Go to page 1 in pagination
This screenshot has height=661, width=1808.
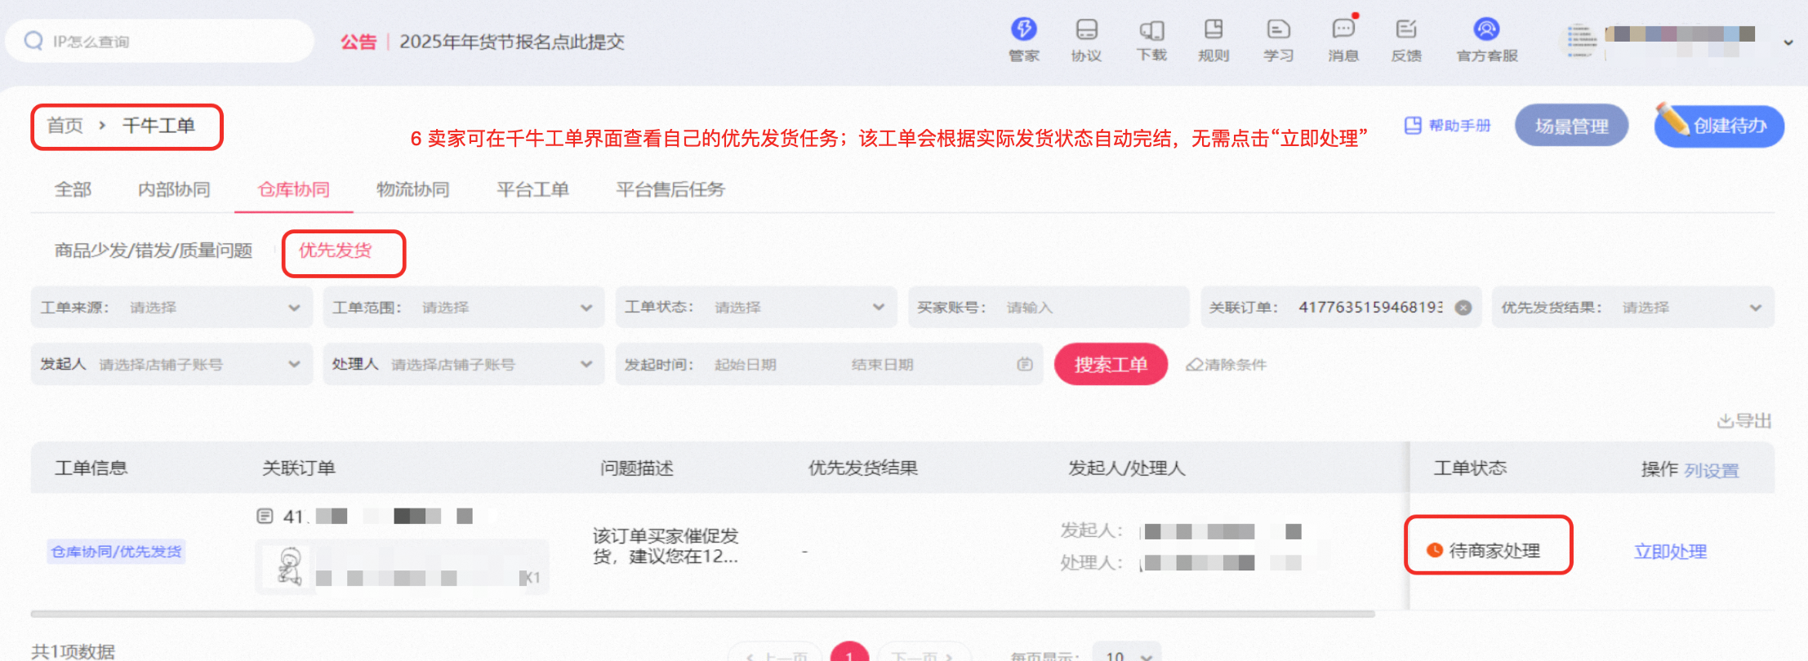coord(849,653)
